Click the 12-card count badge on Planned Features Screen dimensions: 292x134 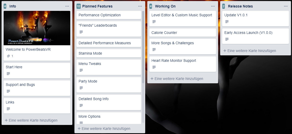(x=79, y=6)
